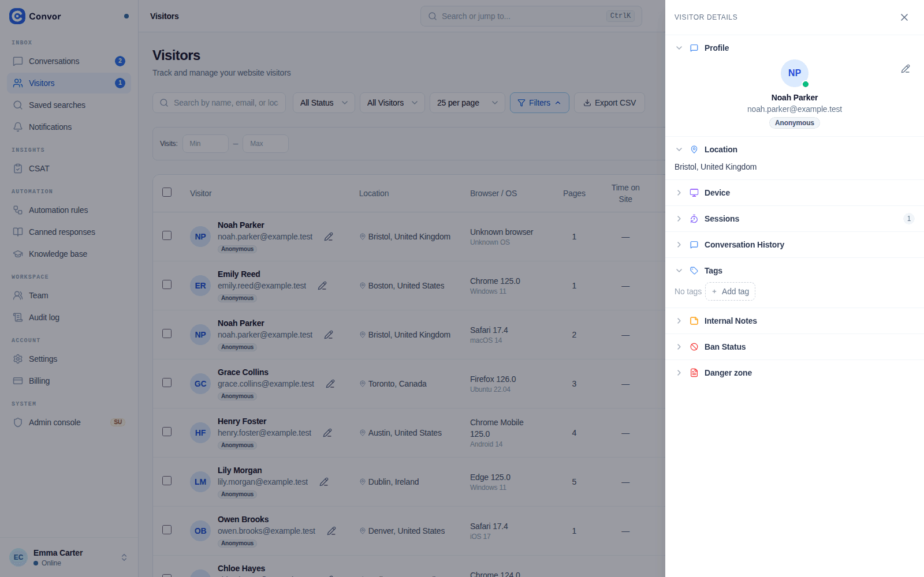Check the Lily Morgan row checkbox
The image size is (924, 577).
pos(167,481)
